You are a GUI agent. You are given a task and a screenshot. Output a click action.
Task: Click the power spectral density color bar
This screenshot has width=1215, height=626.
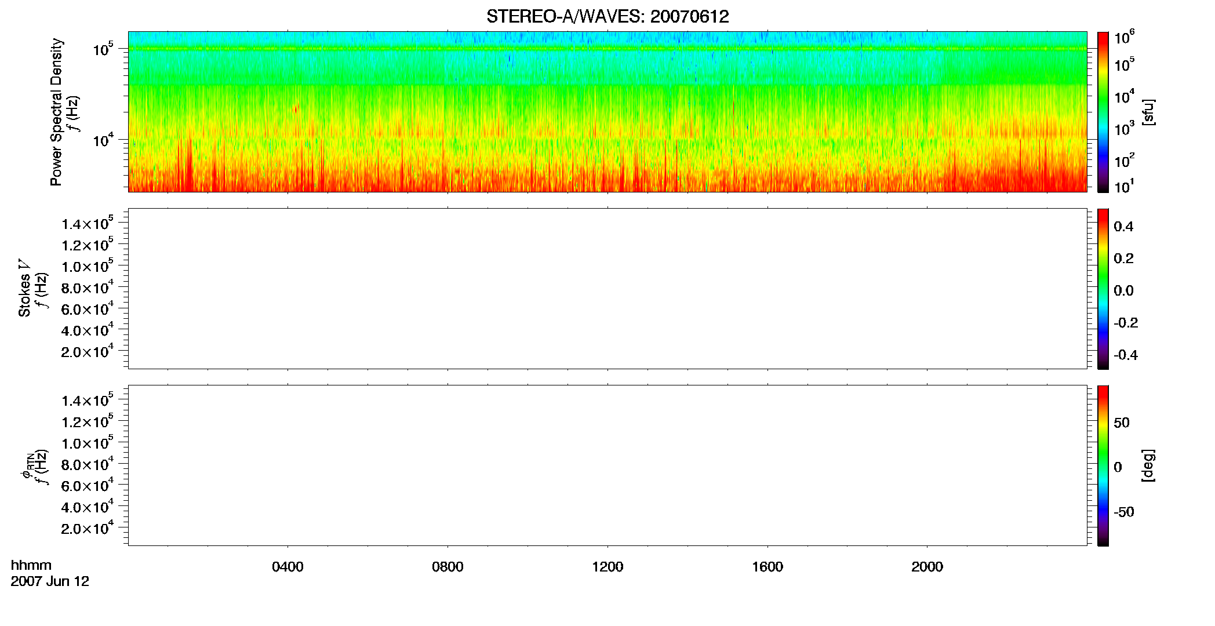(x=1103, y=112)
